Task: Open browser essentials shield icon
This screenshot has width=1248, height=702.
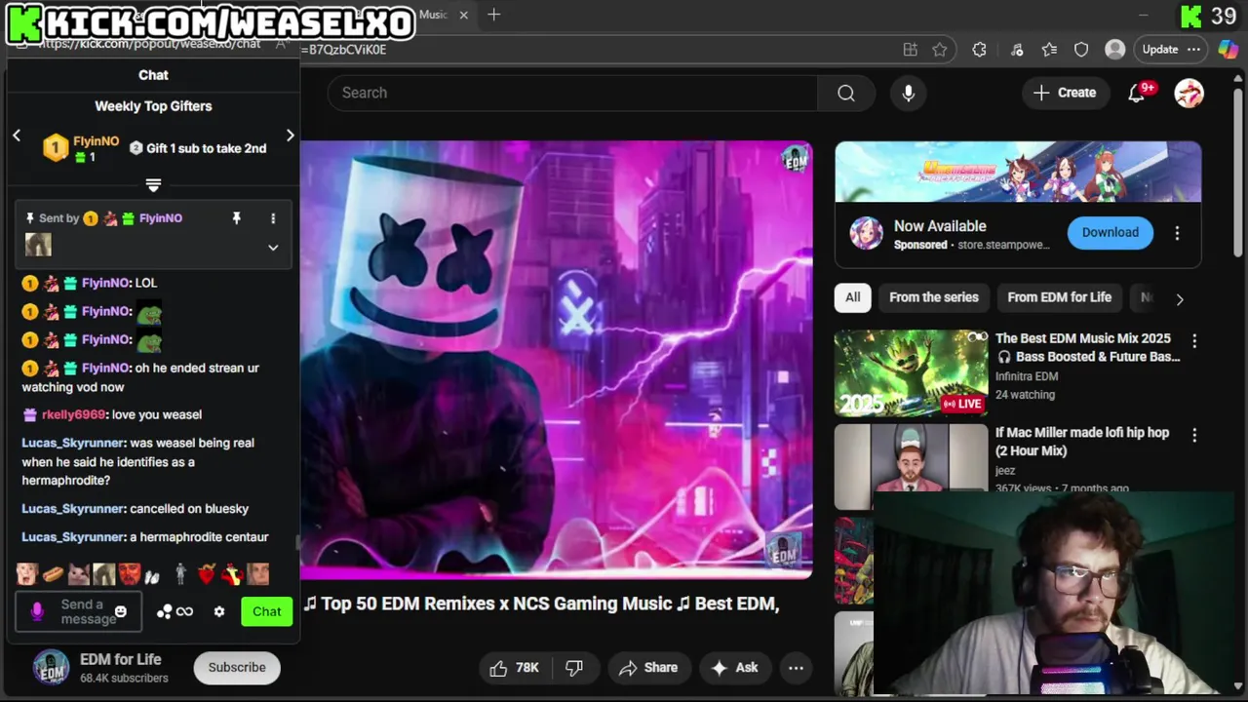Action: tap(1081, 50)
